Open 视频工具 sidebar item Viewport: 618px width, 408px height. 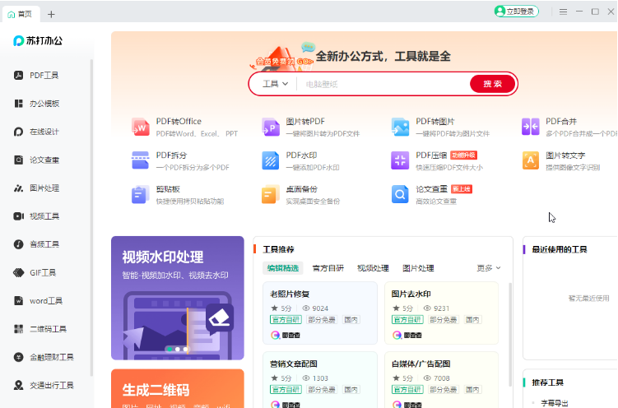tap(36, 216)
